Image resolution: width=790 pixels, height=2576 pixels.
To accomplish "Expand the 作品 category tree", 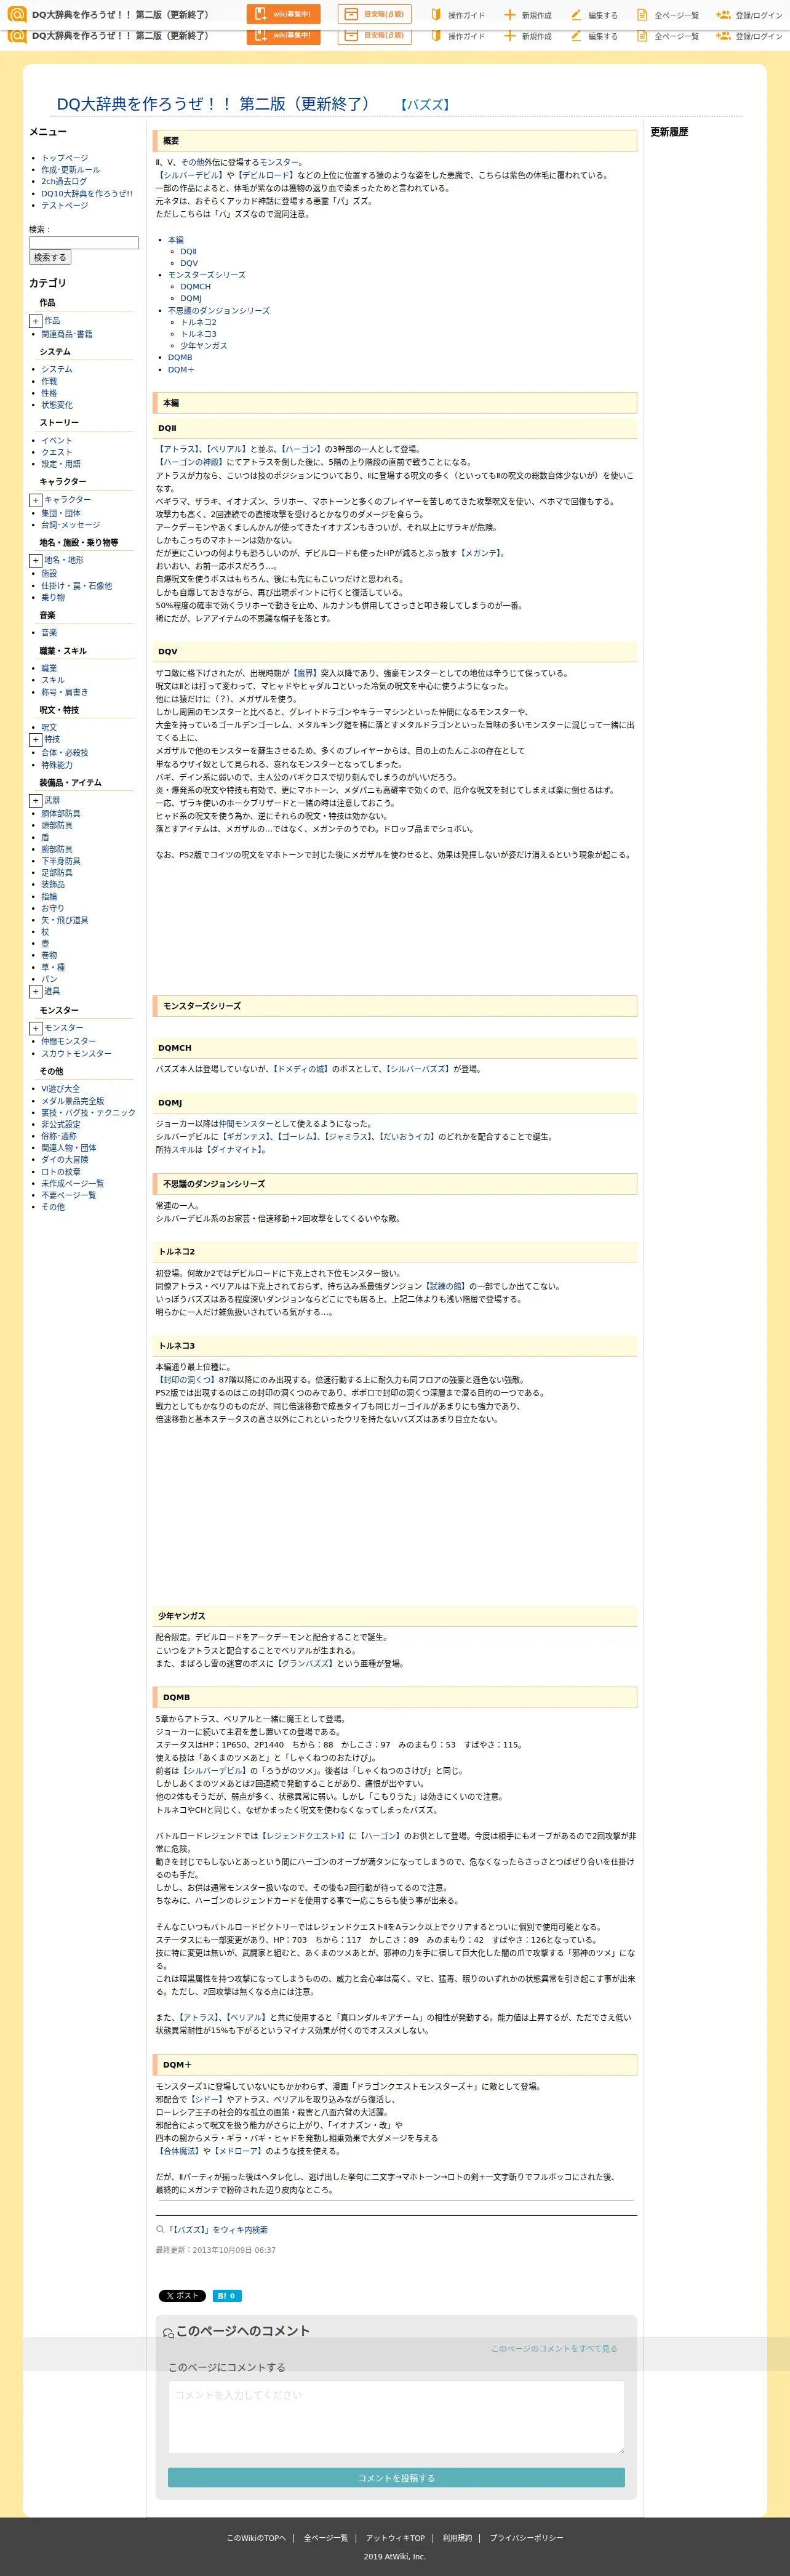I will pos(35,321).
